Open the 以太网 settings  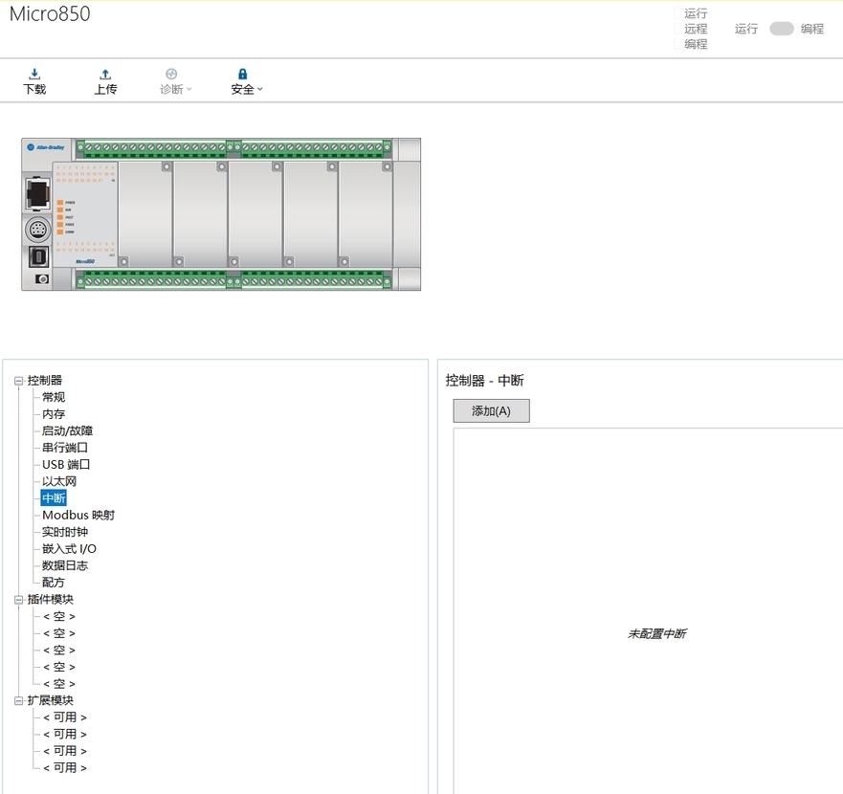coord(59,481)
